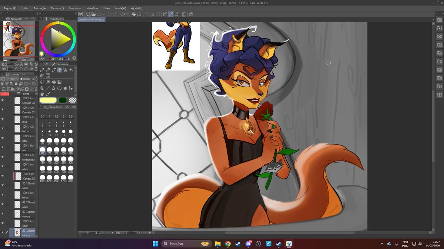Click Zoom in icon in Navigator

tap(21, 64)
